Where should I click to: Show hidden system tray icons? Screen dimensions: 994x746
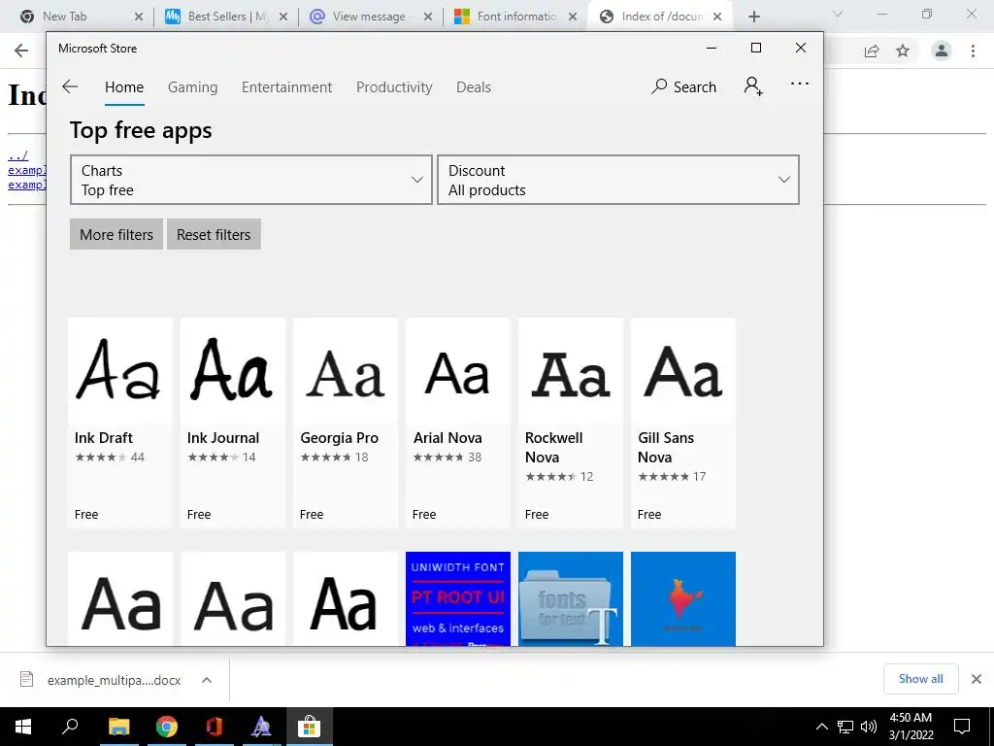pos(821,727)
